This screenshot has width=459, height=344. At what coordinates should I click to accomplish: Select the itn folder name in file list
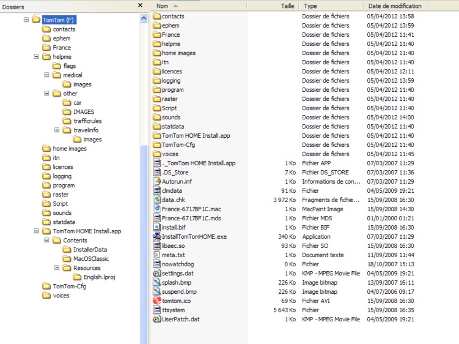pos(166,62)
